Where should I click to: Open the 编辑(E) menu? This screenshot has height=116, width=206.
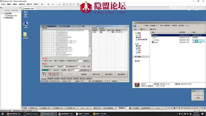pyautogui.click(x=9, y=4)
